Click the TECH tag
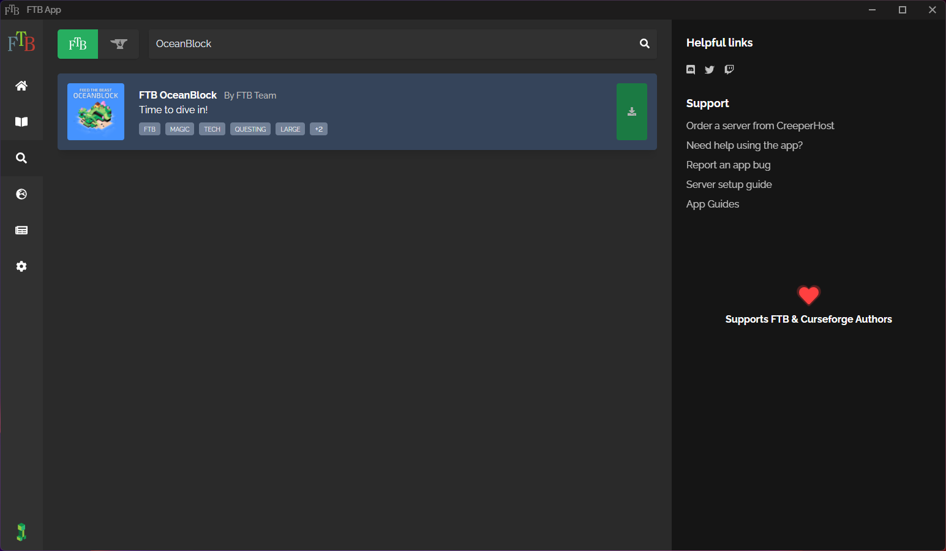946x551 pixels. pyautogui.click(x=212, y=129)
